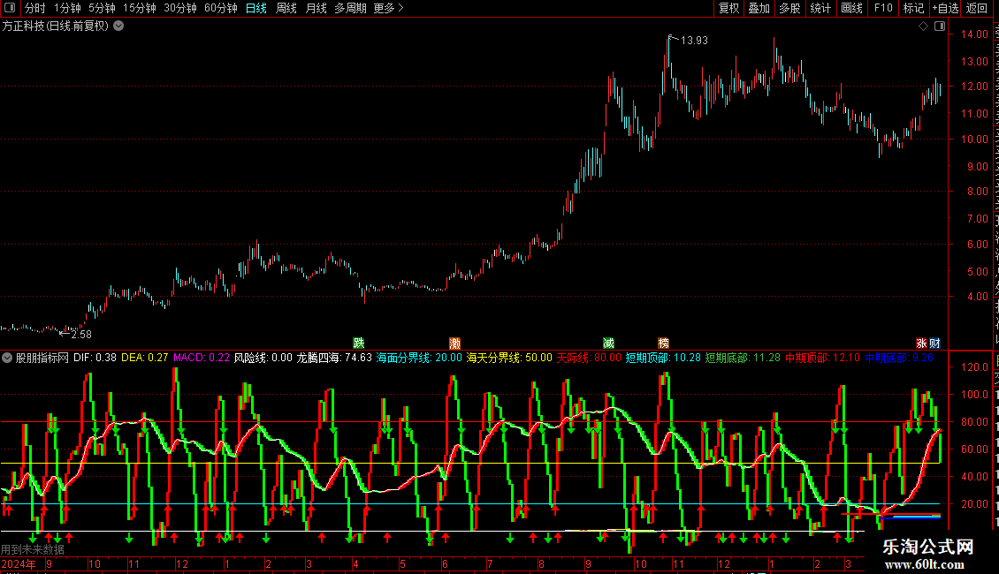Click the 14.00 price axis label

coord(975,34)
